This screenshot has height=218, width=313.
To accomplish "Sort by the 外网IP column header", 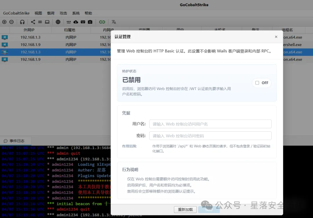I will click(29, 30).
